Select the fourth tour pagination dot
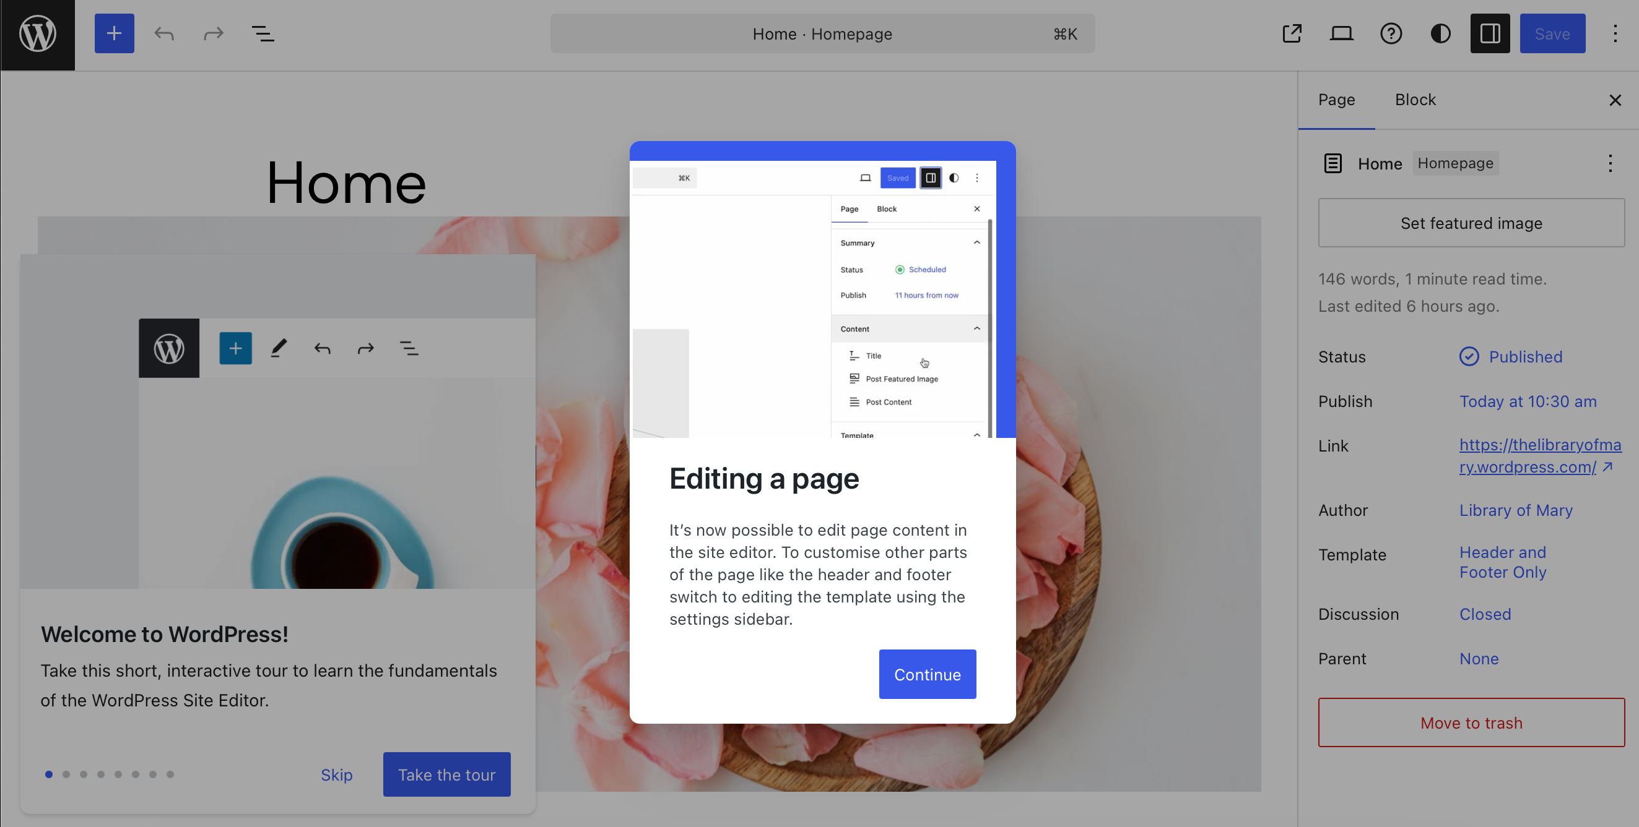The width and height of the screenshot is (1639, 827). (x=100, y=774)
